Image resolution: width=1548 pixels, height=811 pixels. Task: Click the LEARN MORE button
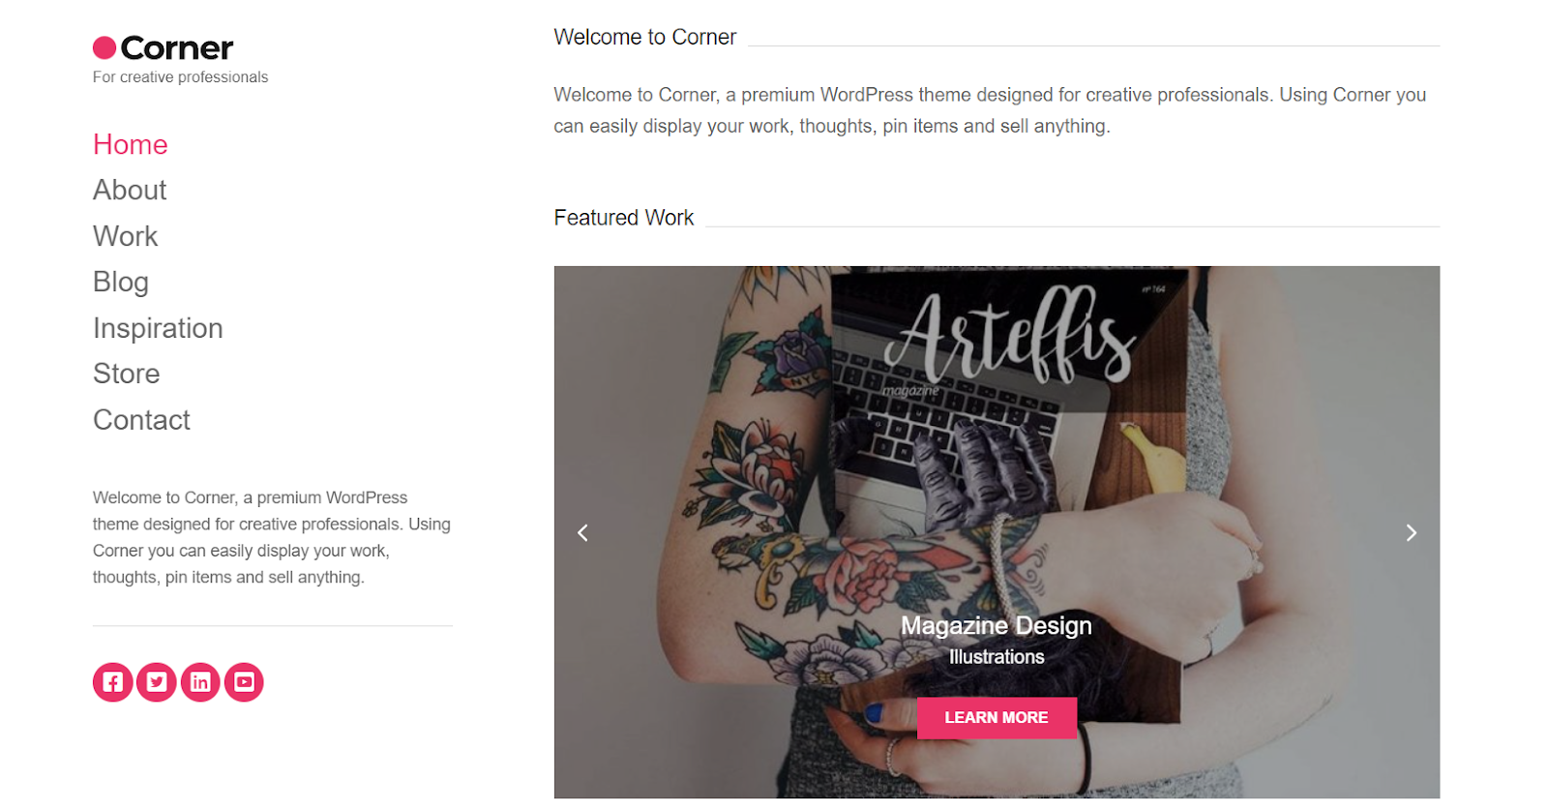tap(997, 718)
